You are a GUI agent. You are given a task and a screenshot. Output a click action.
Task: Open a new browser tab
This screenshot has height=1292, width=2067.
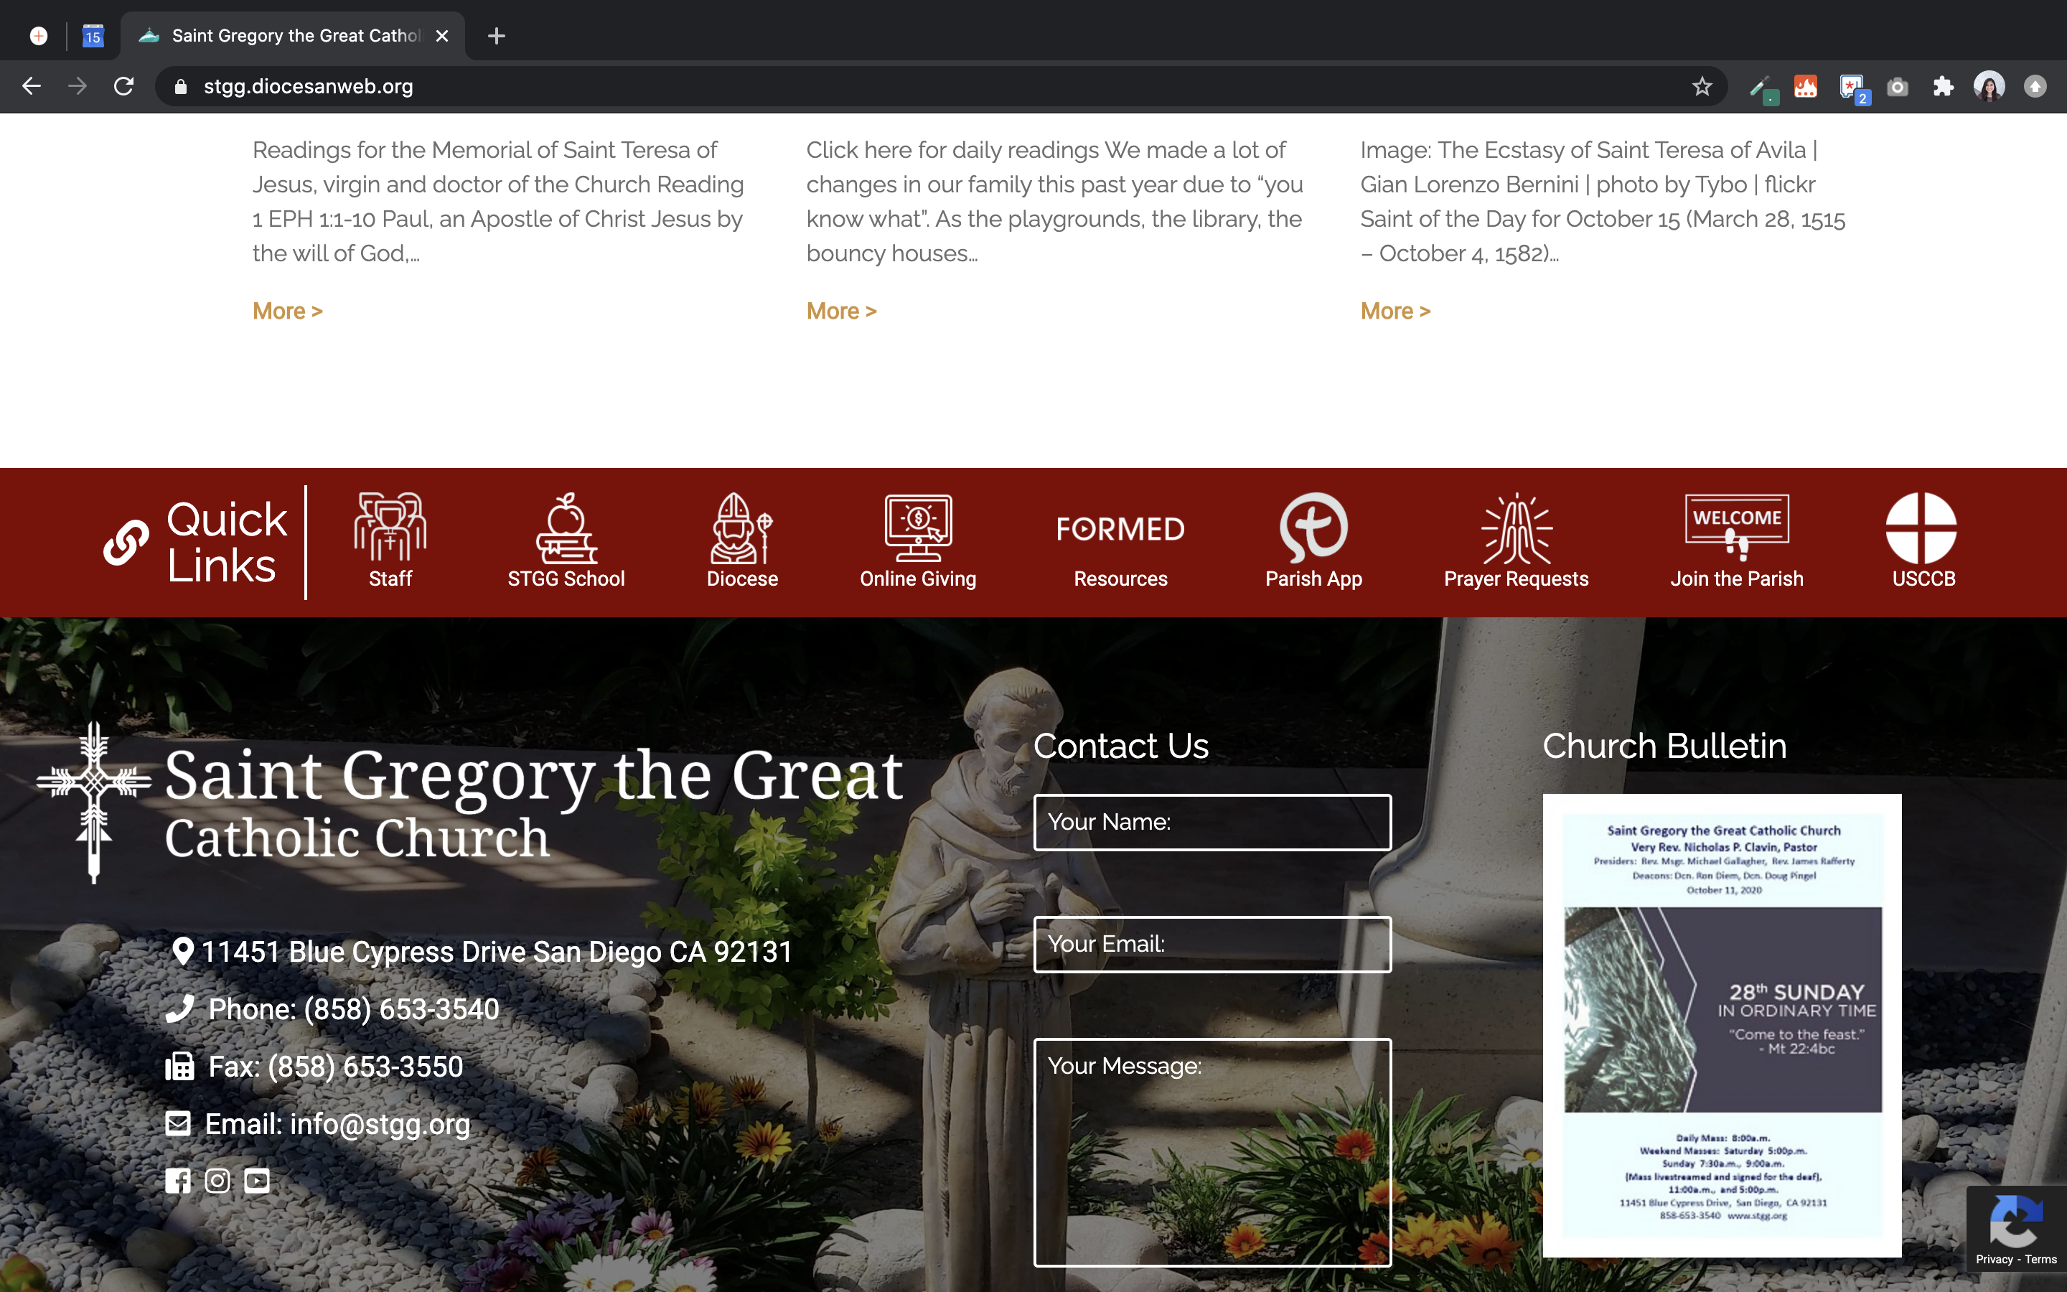click(x=496, y=36)
